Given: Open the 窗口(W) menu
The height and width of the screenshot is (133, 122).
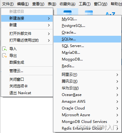Looking at the screenshot, I should click(x=100, y=4).
